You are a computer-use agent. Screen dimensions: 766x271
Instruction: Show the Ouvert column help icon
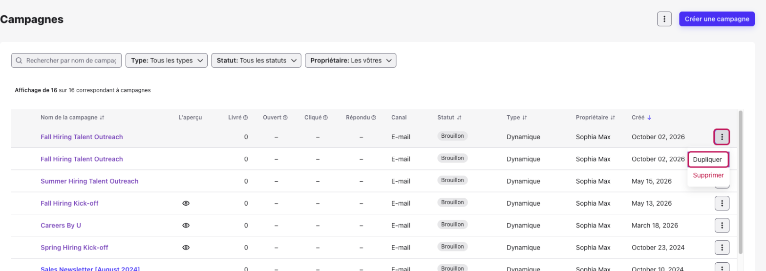click(x=285, y=118)
